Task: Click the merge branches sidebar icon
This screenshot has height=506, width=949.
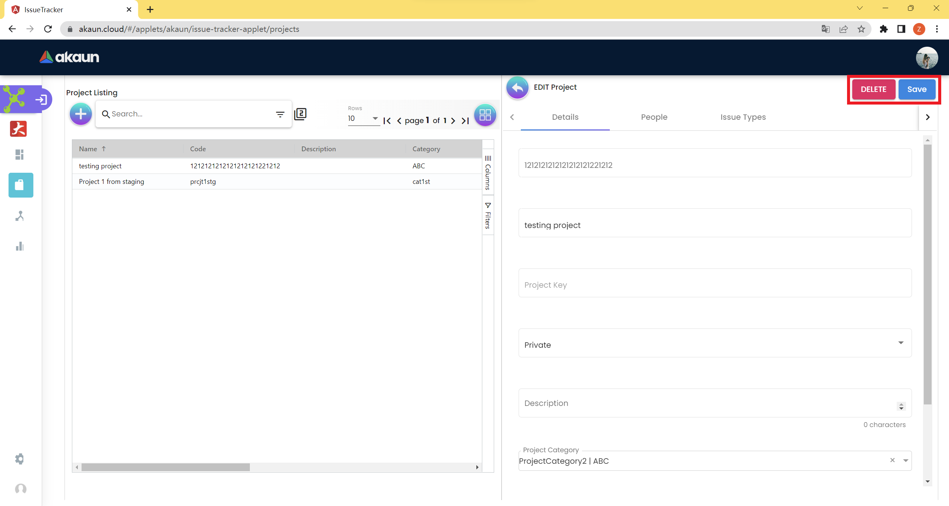Action: (20, 216)
